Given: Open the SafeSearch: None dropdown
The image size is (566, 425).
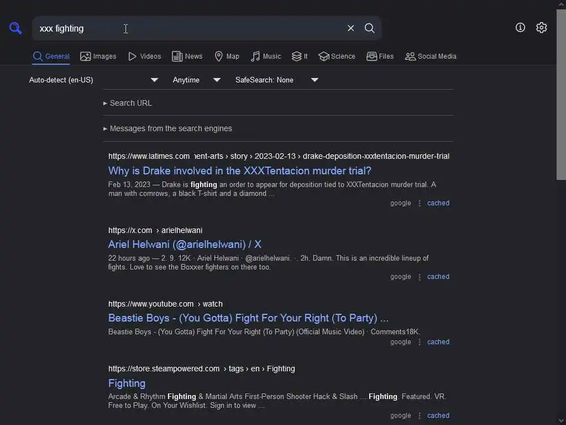Looking at the screenshot, I should (x=276, y=80).
